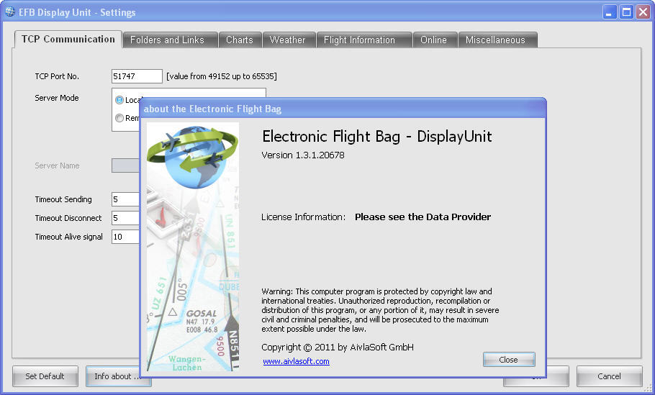Click the 'Electronic Flight Bag - DisplayUnit' heading
655x395 pixels.
[x=376, y=137]
